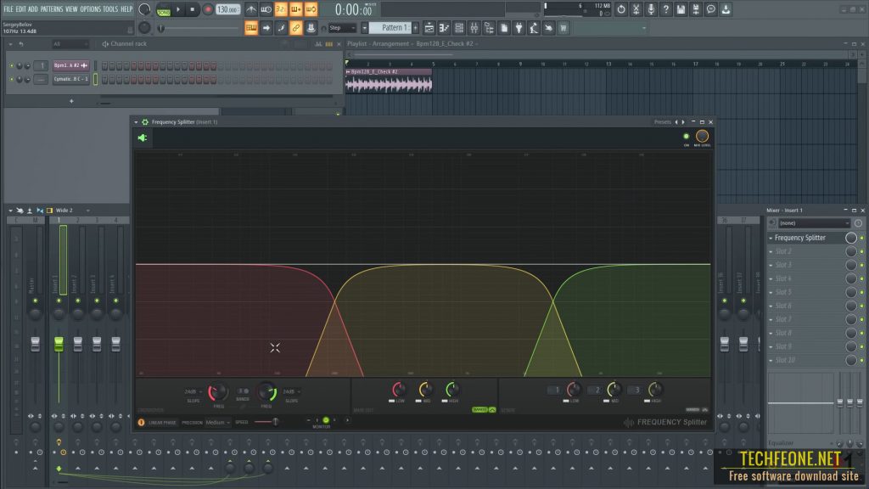Viewport: 869px width, 489px height.
Task: Click the transport Stop button
Action: pos(193,9)
